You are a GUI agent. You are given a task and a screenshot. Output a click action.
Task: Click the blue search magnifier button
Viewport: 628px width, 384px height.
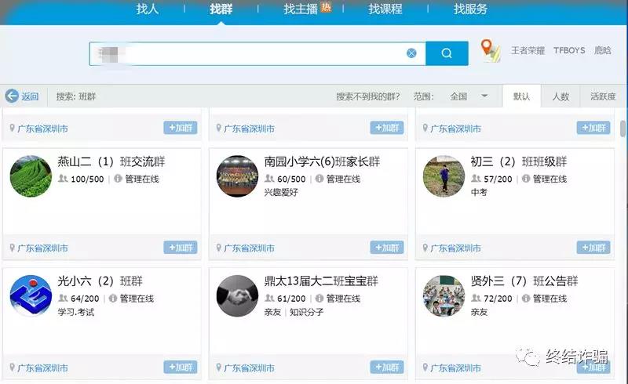pos(447,53)
